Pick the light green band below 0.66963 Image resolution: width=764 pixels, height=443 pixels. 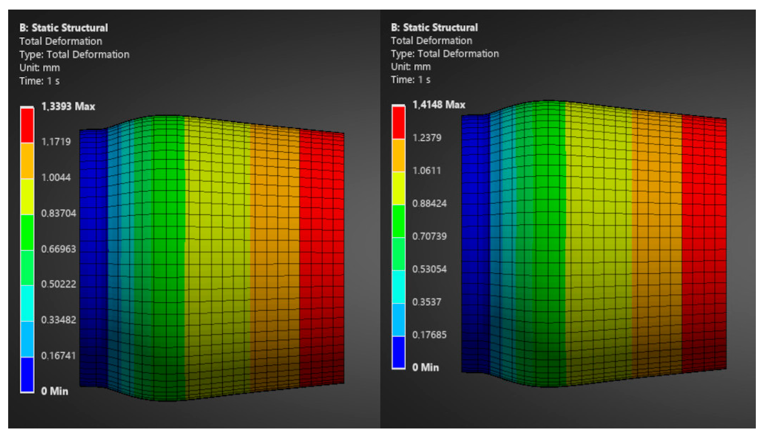click(x=27, y=268)
